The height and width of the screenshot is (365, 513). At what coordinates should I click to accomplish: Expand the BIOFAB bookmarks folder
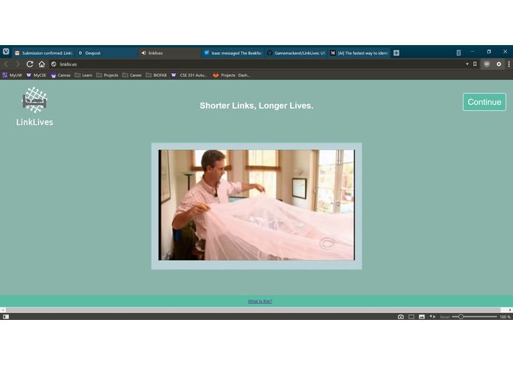pos(156,75)
